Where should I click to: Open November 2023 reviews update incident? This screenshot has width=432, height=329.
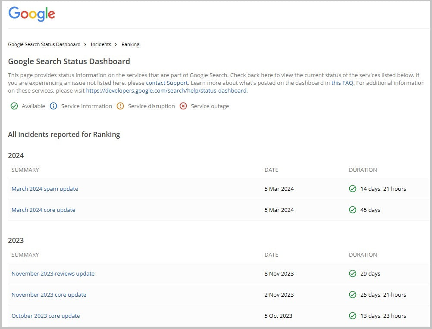click(53, 274)
